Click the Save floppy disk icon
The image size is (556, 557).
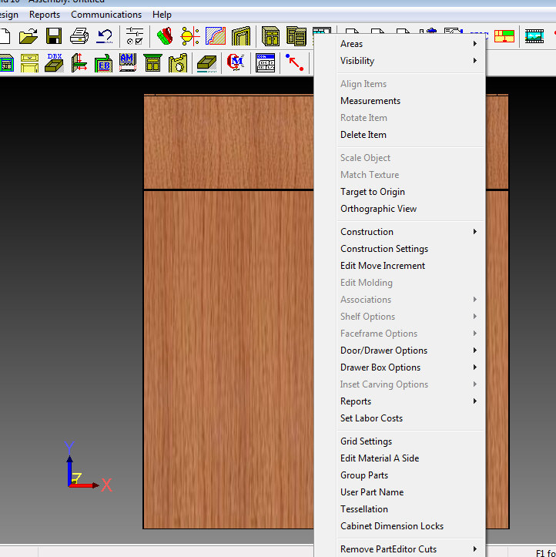[x=54, y=36]
